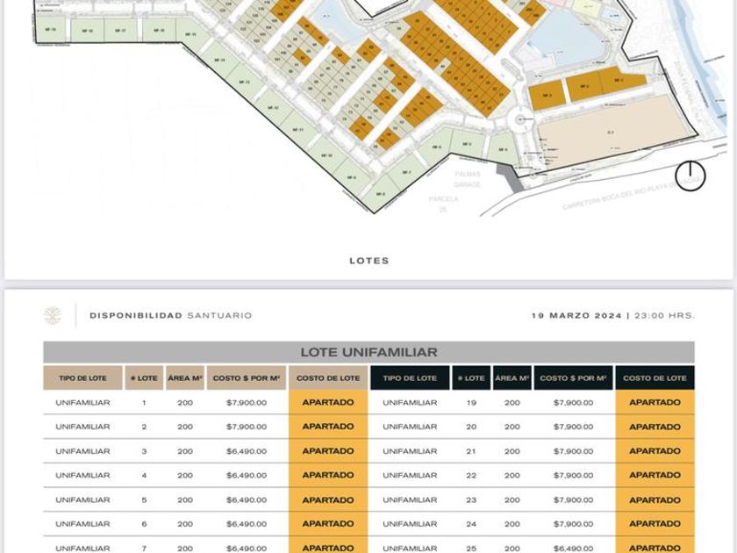Click the tan COSTO DE LOTE header
The height and width of the screenshot is (553, 737).
[328, 378]
